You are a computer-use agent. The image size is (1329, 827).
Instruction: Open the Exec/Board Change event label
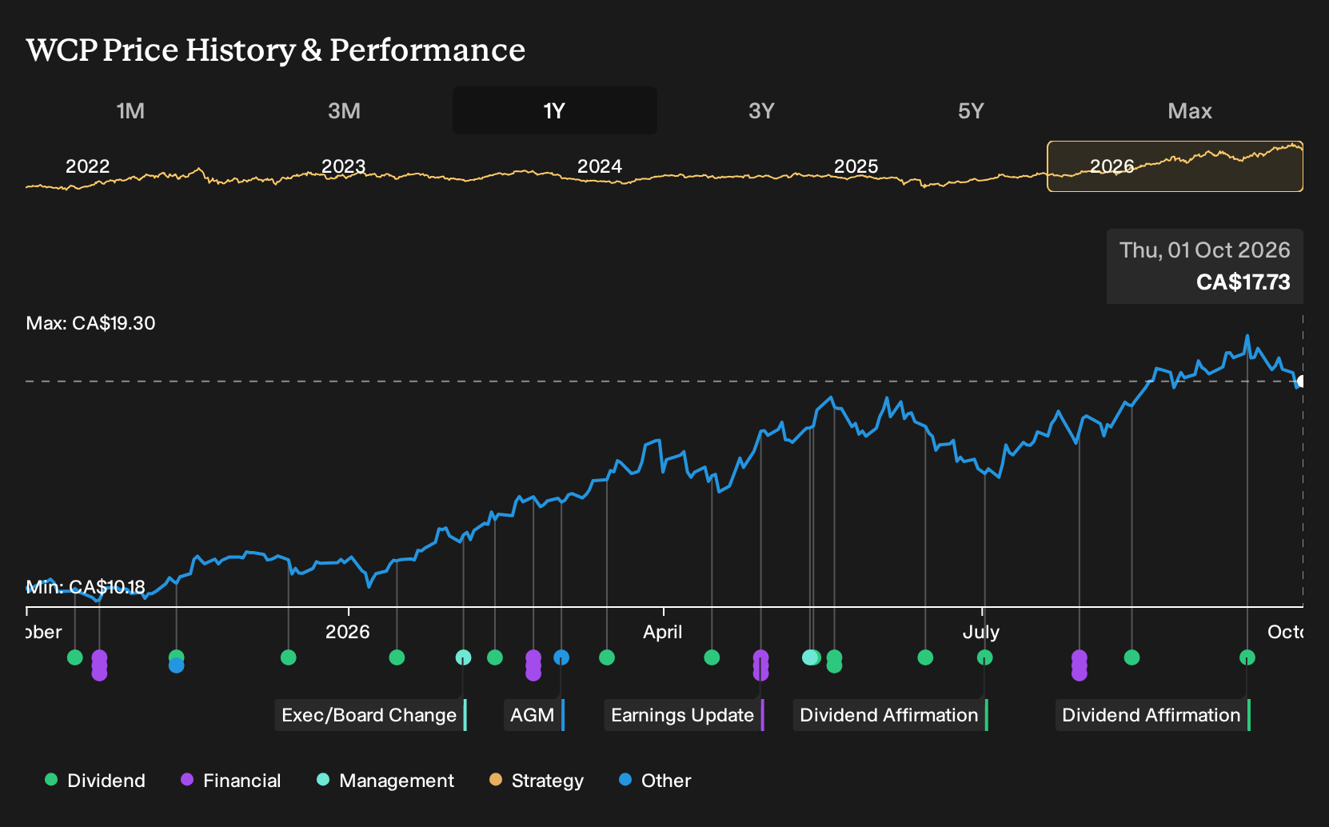click(371, 715)
